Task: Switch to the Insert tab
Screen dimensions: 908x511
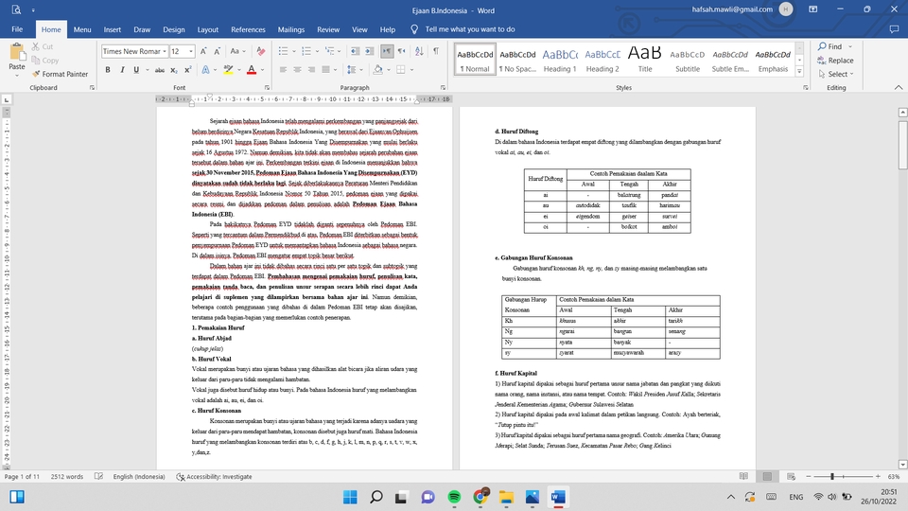Action: 113,29
